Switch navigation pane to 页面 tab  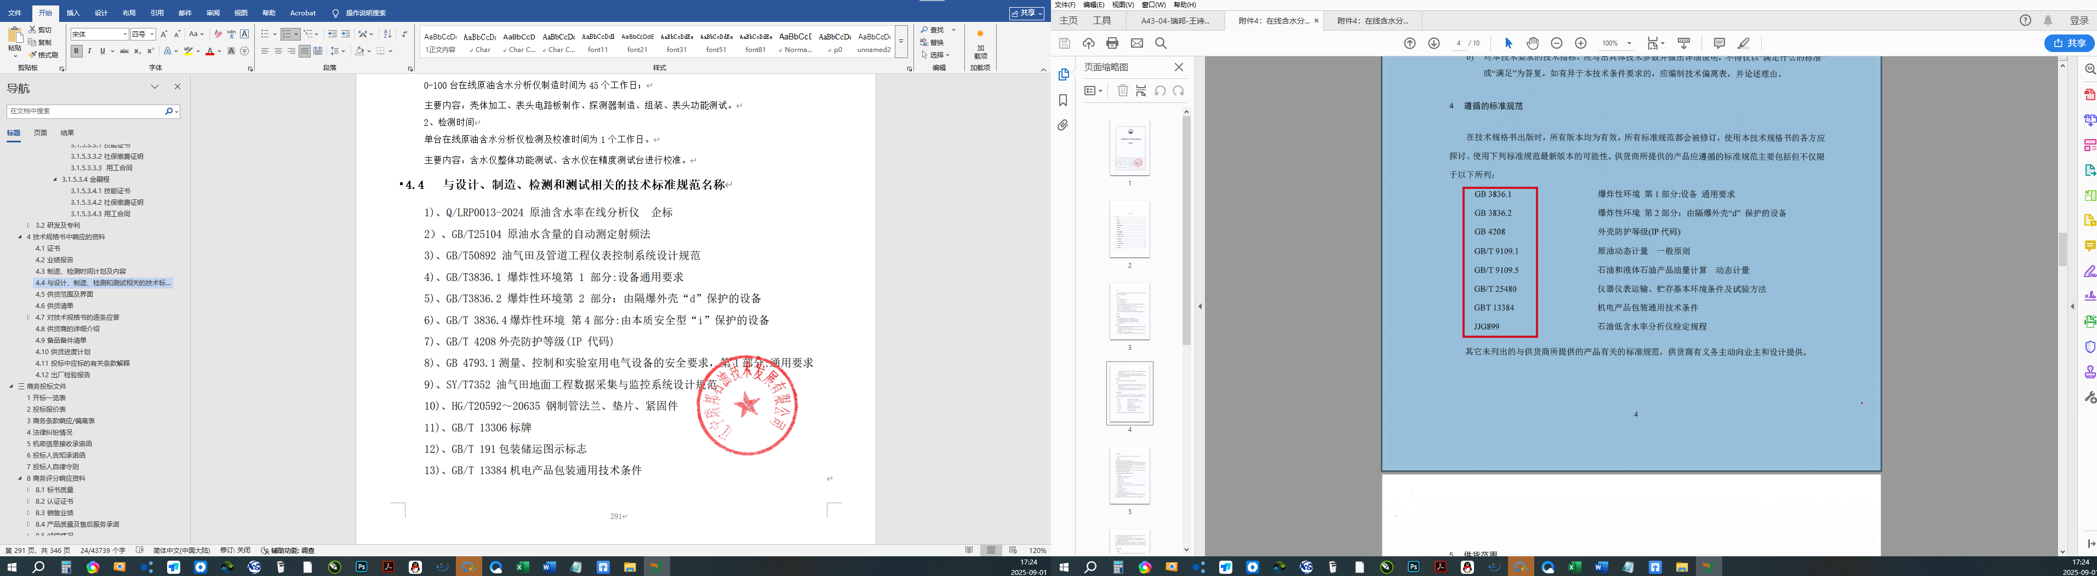coord(41,133)
